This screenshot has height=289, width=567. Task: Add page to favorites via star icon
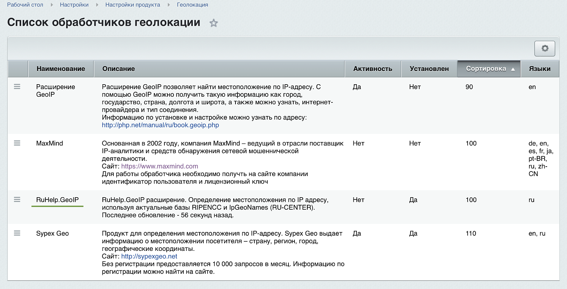pyautogui.click(x=214, y=23)
